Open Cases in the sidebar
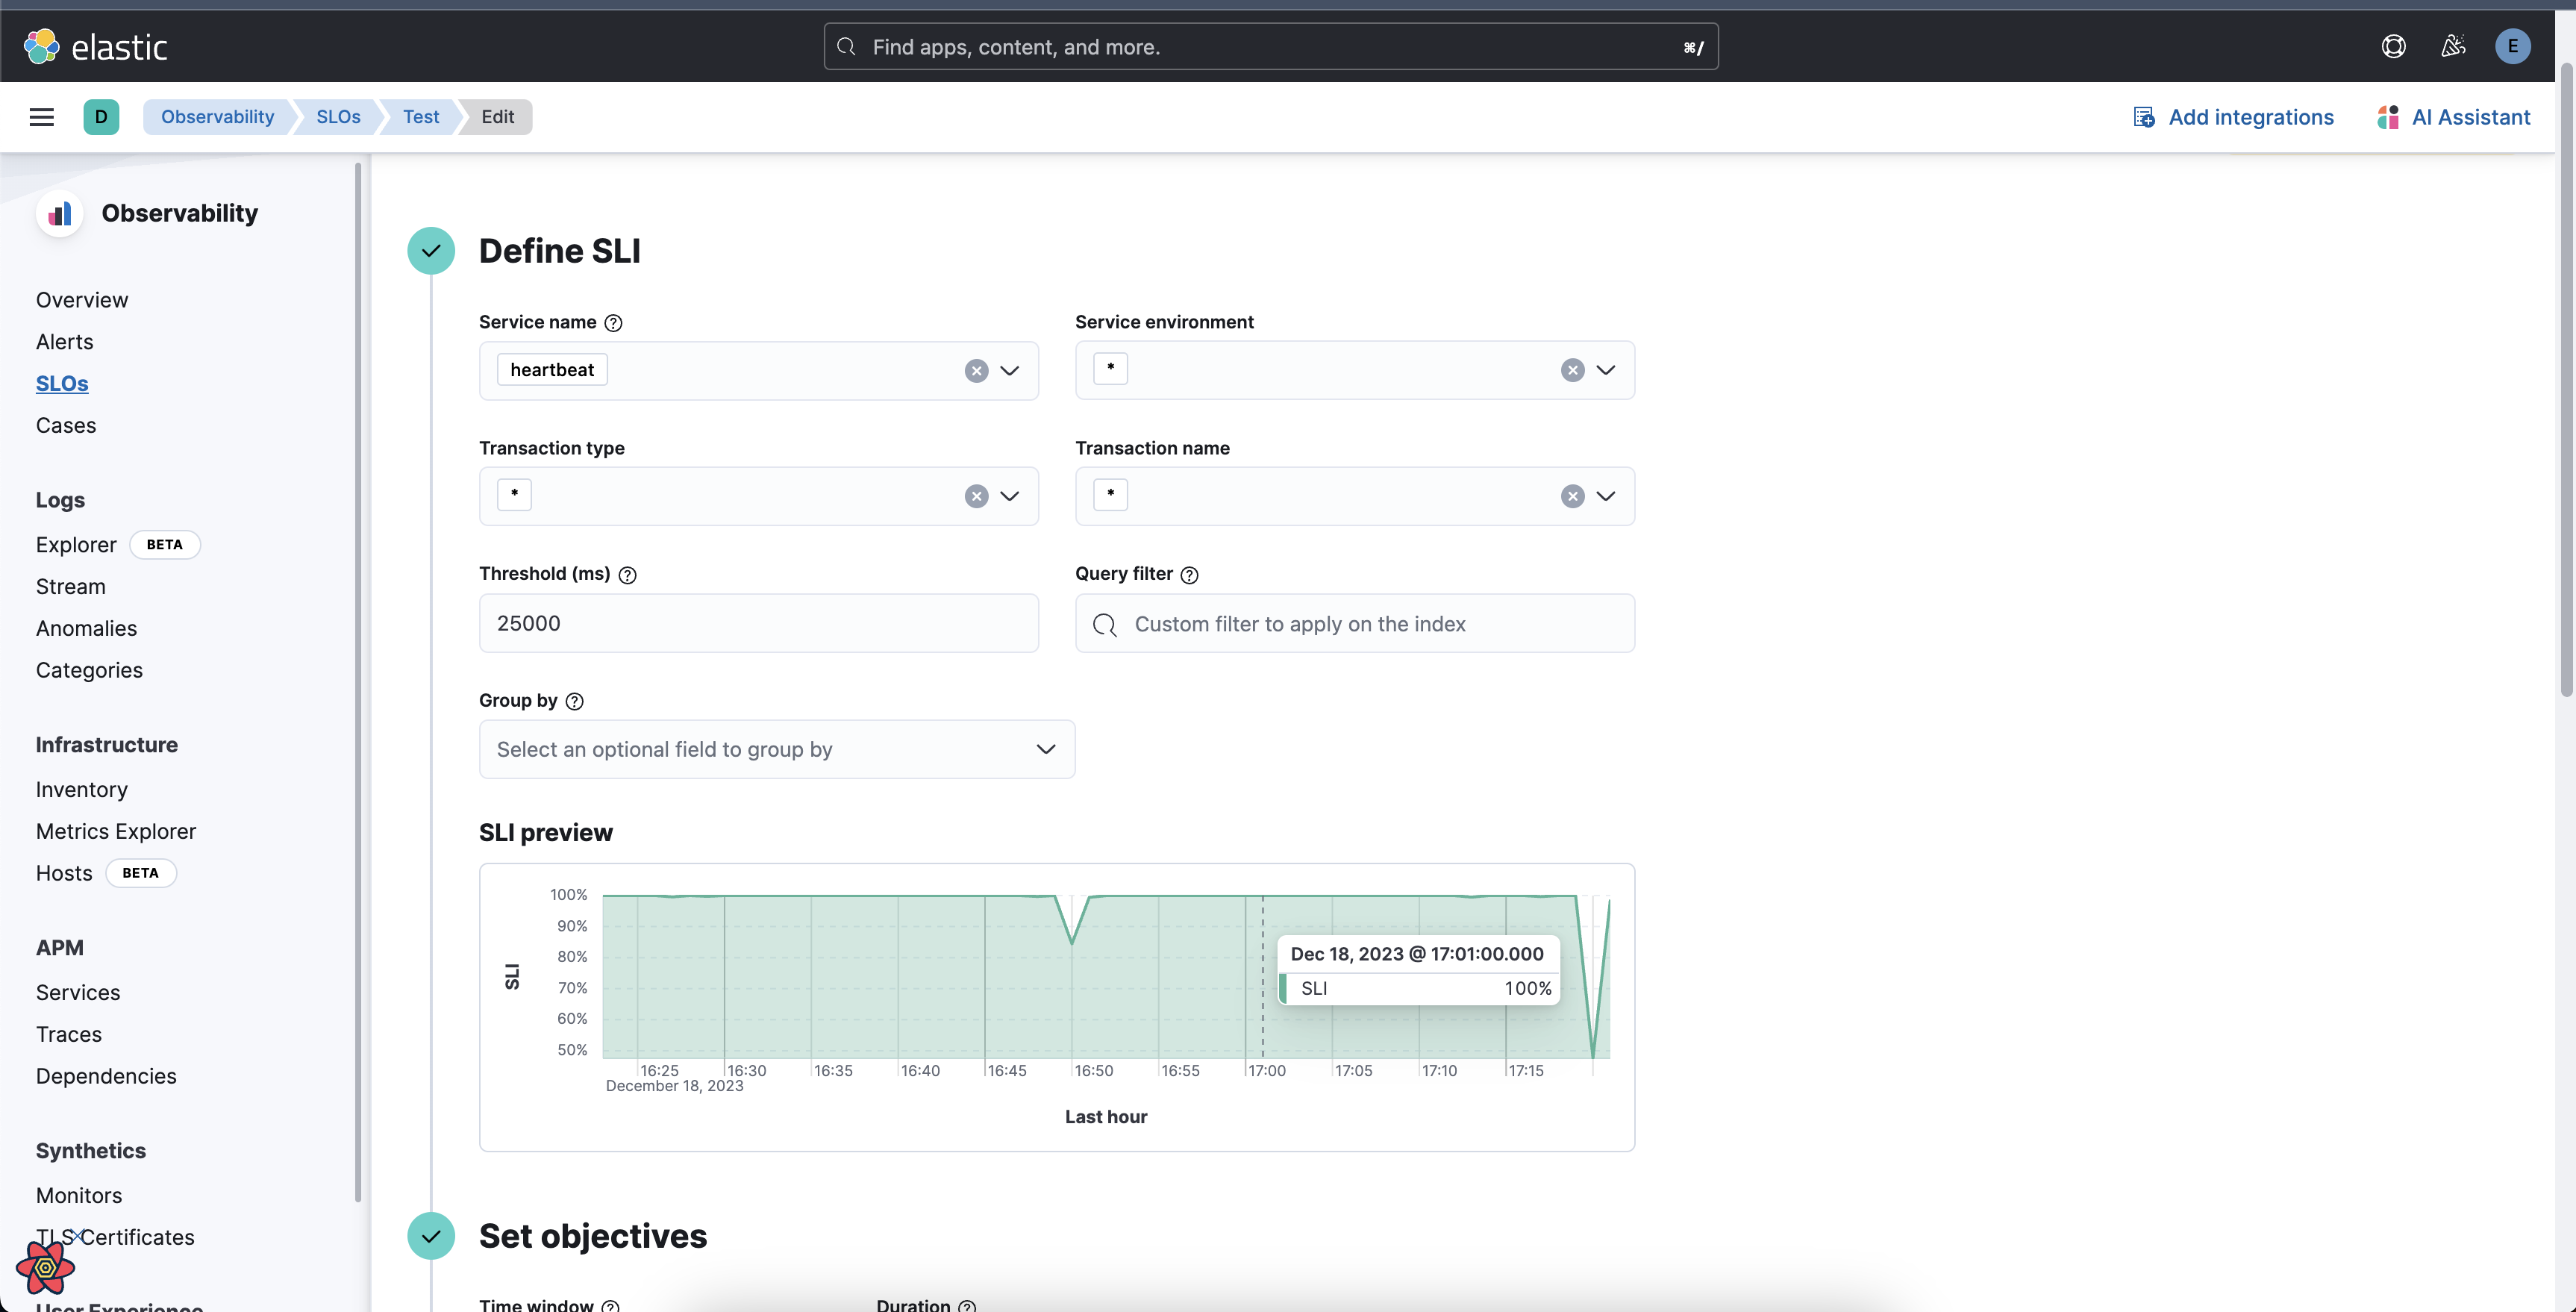This screenshot has width=2576, height=1312. 66,426
